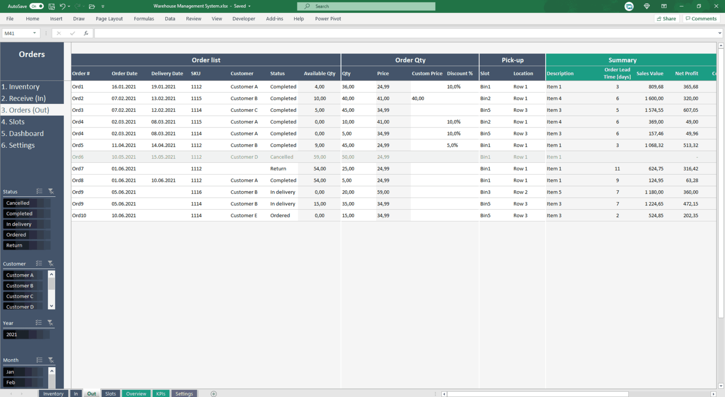The image size is (725, 397).
Task: Switch to the Power Pivot ribbon tab
Action: tap(328, 19)
